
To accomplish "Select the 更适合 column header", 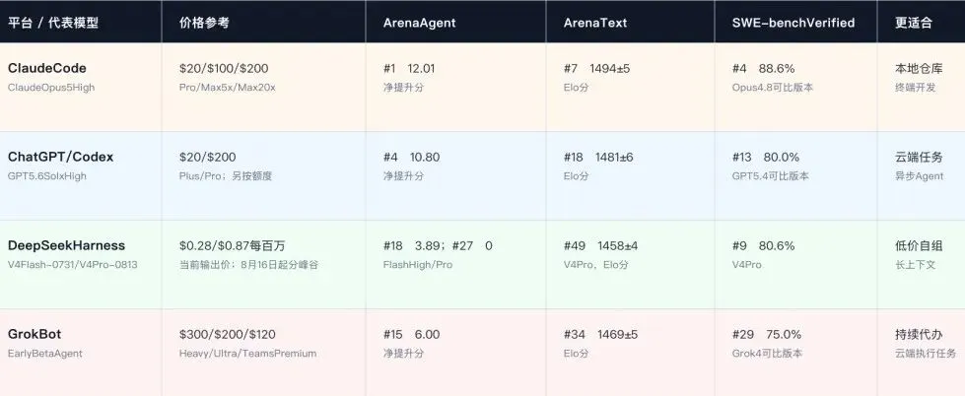I will point(914,23).
